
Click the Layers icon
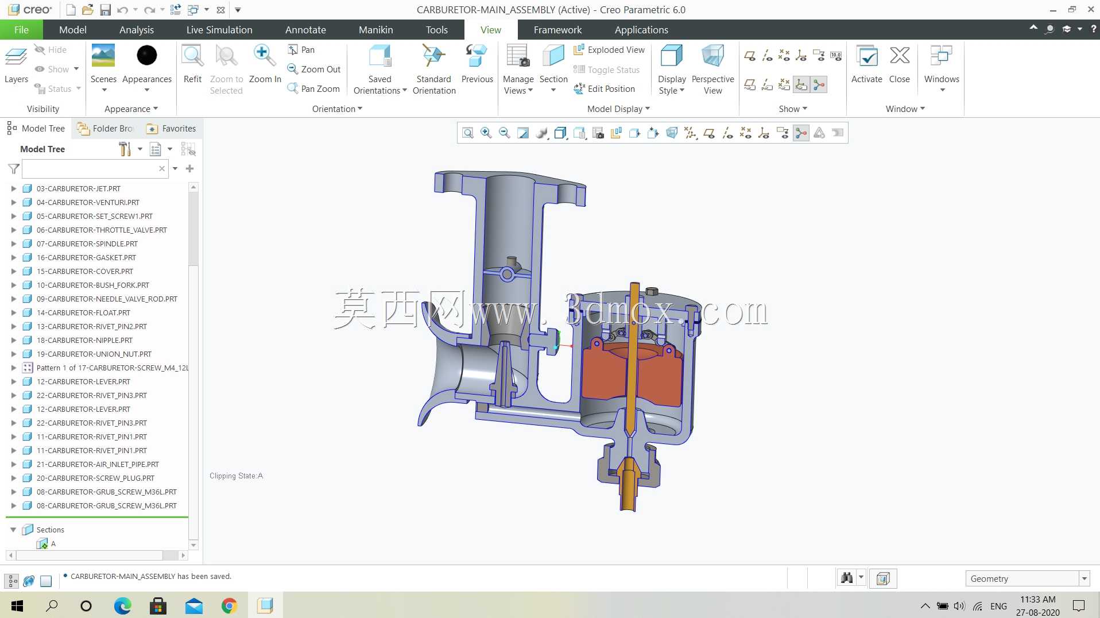pyautogui.click(x=16, y=64)
